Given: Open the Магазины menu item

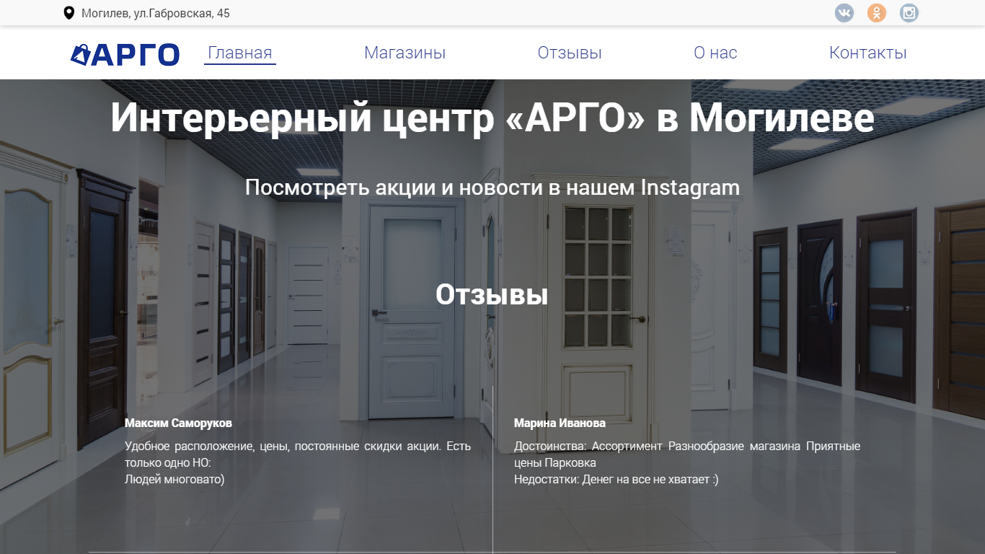Looking at the screenshot, I should (x=405, y=53).
